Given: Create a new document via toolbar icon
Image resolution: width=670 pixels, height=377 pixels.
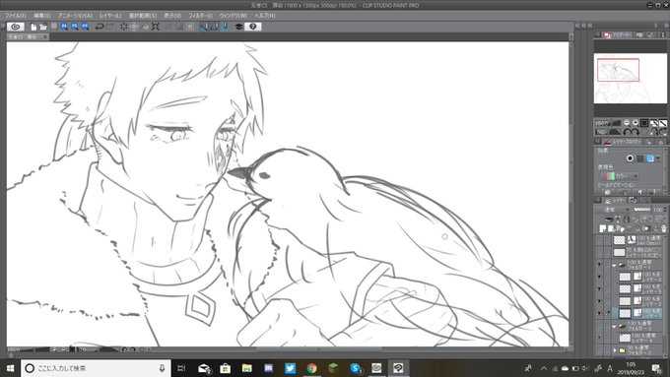Looking at the screenshot, I should coord(33,27).
